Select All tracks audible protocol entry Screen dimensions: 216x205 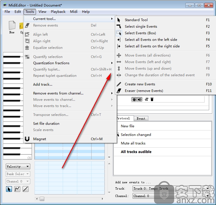(163, 152)
